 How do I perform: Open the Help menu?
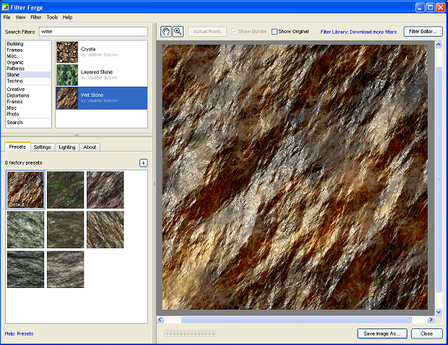[x=67, y=17]
